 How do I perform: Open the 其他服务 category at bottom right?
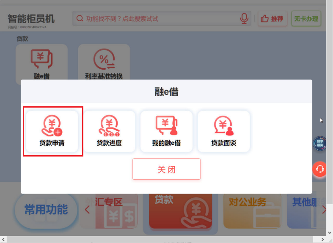pos(303,211)
